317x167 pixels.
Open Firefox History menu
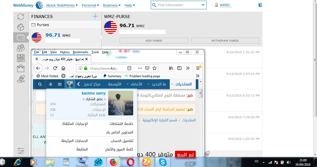point(65,52)
